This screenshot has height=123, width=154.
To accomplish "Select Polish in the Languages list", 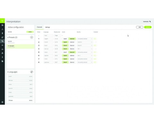I will click(x=21, y=92).
